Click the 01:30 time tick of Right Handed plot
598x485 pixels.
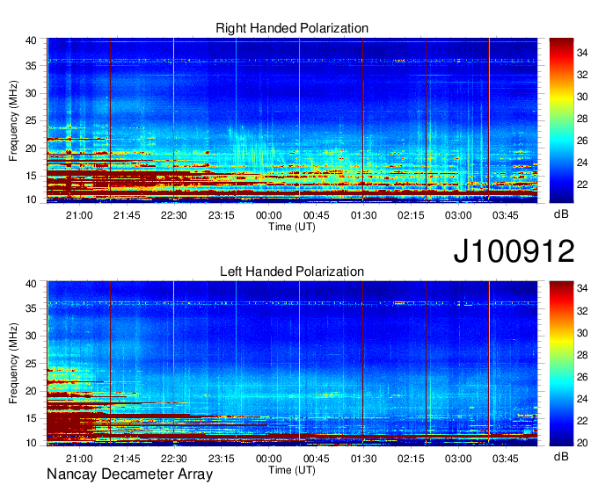(363, 215)
